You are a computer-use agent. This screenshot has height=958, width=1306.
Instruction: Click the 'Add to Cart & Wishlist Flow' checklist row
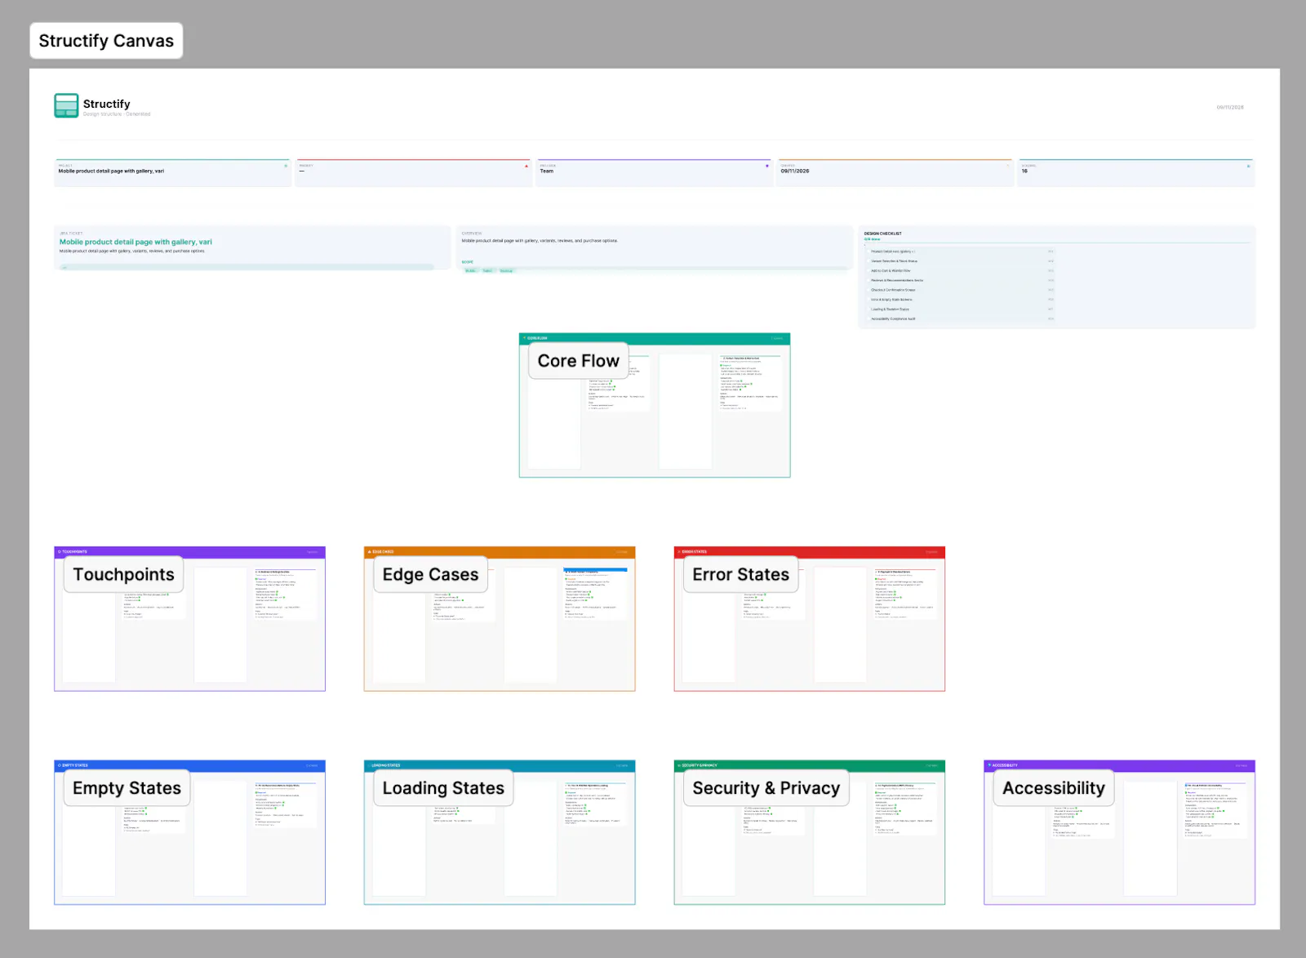pos(962,270)
